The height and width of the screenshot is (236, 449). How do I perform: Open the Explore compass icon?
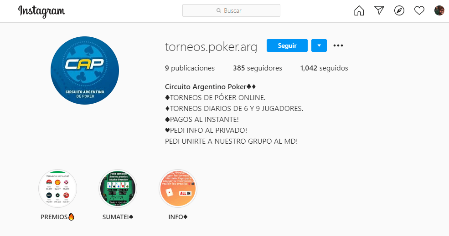pyautogui.click(x=399, y=10)
